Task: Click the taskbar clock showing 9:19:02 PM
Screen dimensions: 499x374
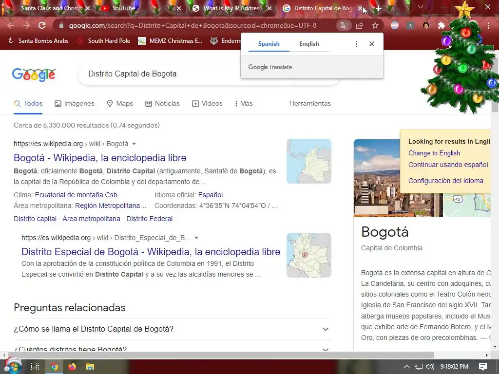Action: (x=454, y=367)
